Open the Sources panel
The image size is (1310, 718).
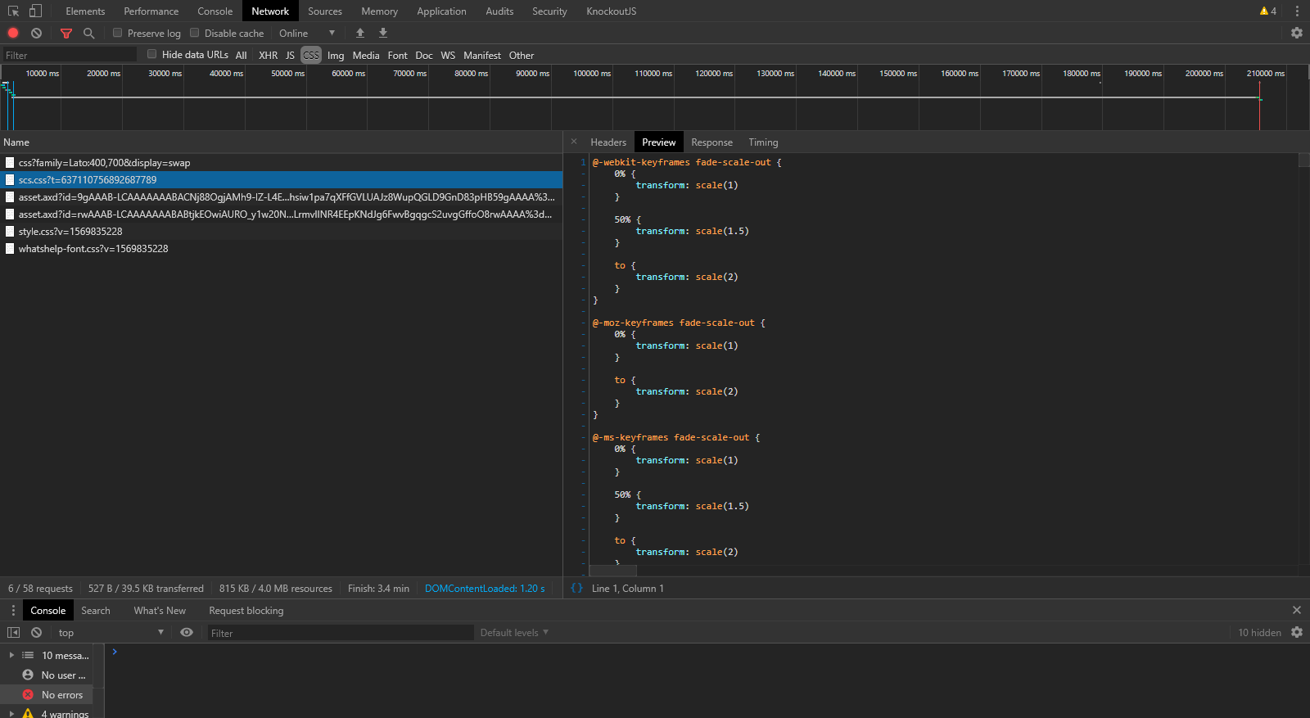tap(325, 11)
